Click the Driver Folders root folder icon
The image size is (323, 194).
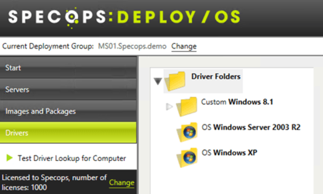175,81
